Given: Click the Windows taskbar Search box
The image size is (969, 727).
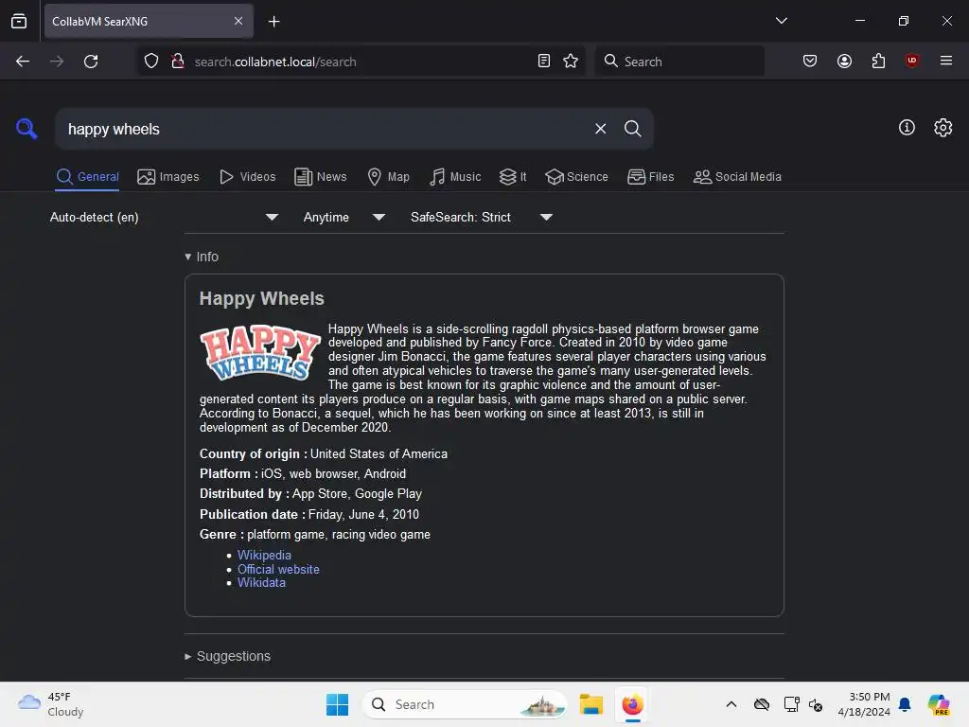Looking at the screenshot, I should (x=465, y=704).
